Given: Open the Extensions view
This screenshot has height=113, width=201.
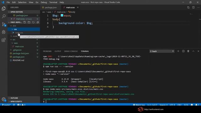Looking at the screenshot, I should (x=3, y=40).
